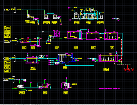
Task: Click the large aeration tank with eight diffusers
Action: 108,58
